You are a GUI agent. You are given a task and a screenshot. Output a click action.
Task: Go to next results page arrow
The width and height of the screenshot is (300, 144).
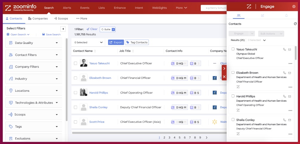(206, 137)
